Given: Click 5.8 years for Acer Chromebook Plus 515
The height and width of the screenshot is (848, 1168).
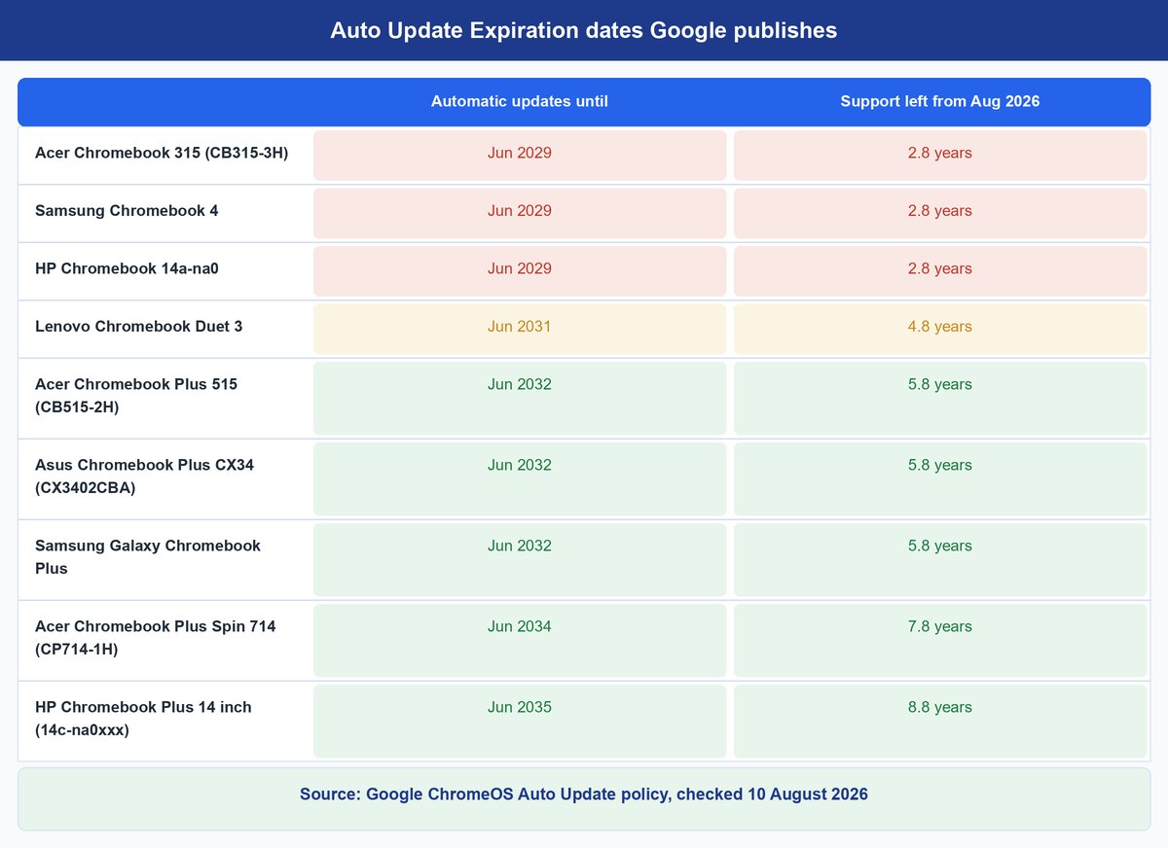Looking at the screenshot, I should 940,398.
